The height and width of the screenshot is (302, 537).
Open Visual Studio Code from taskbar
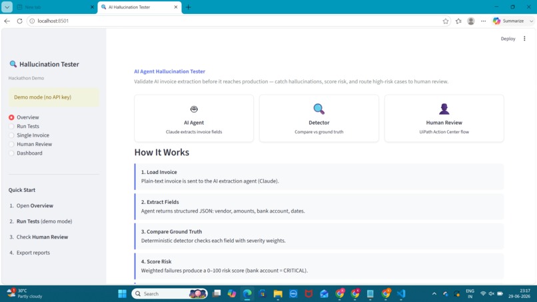(401, 294)
